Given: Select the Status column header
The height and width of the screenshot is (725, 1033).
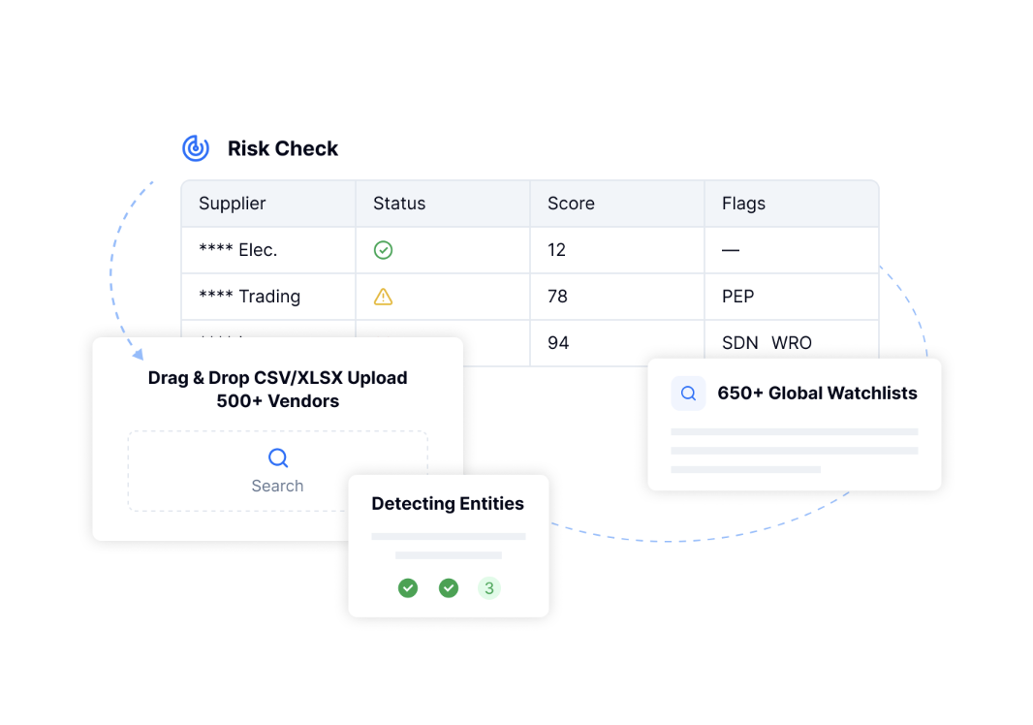Looking at the screenshot, I should 399,204.
